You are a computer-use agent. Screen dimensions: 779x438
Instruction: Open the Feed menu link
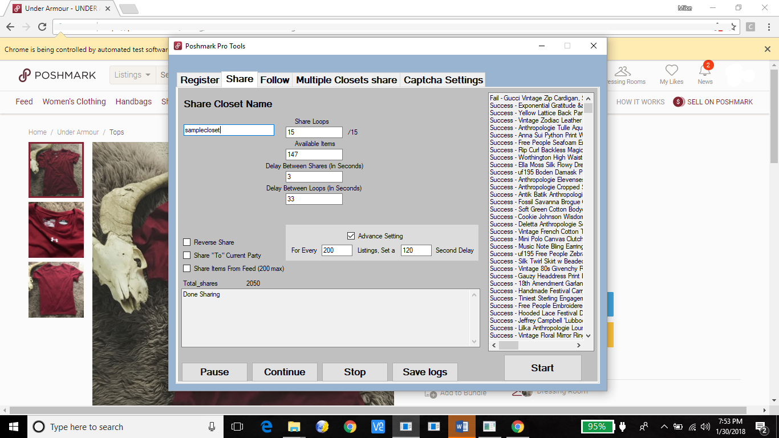[24, 102]
